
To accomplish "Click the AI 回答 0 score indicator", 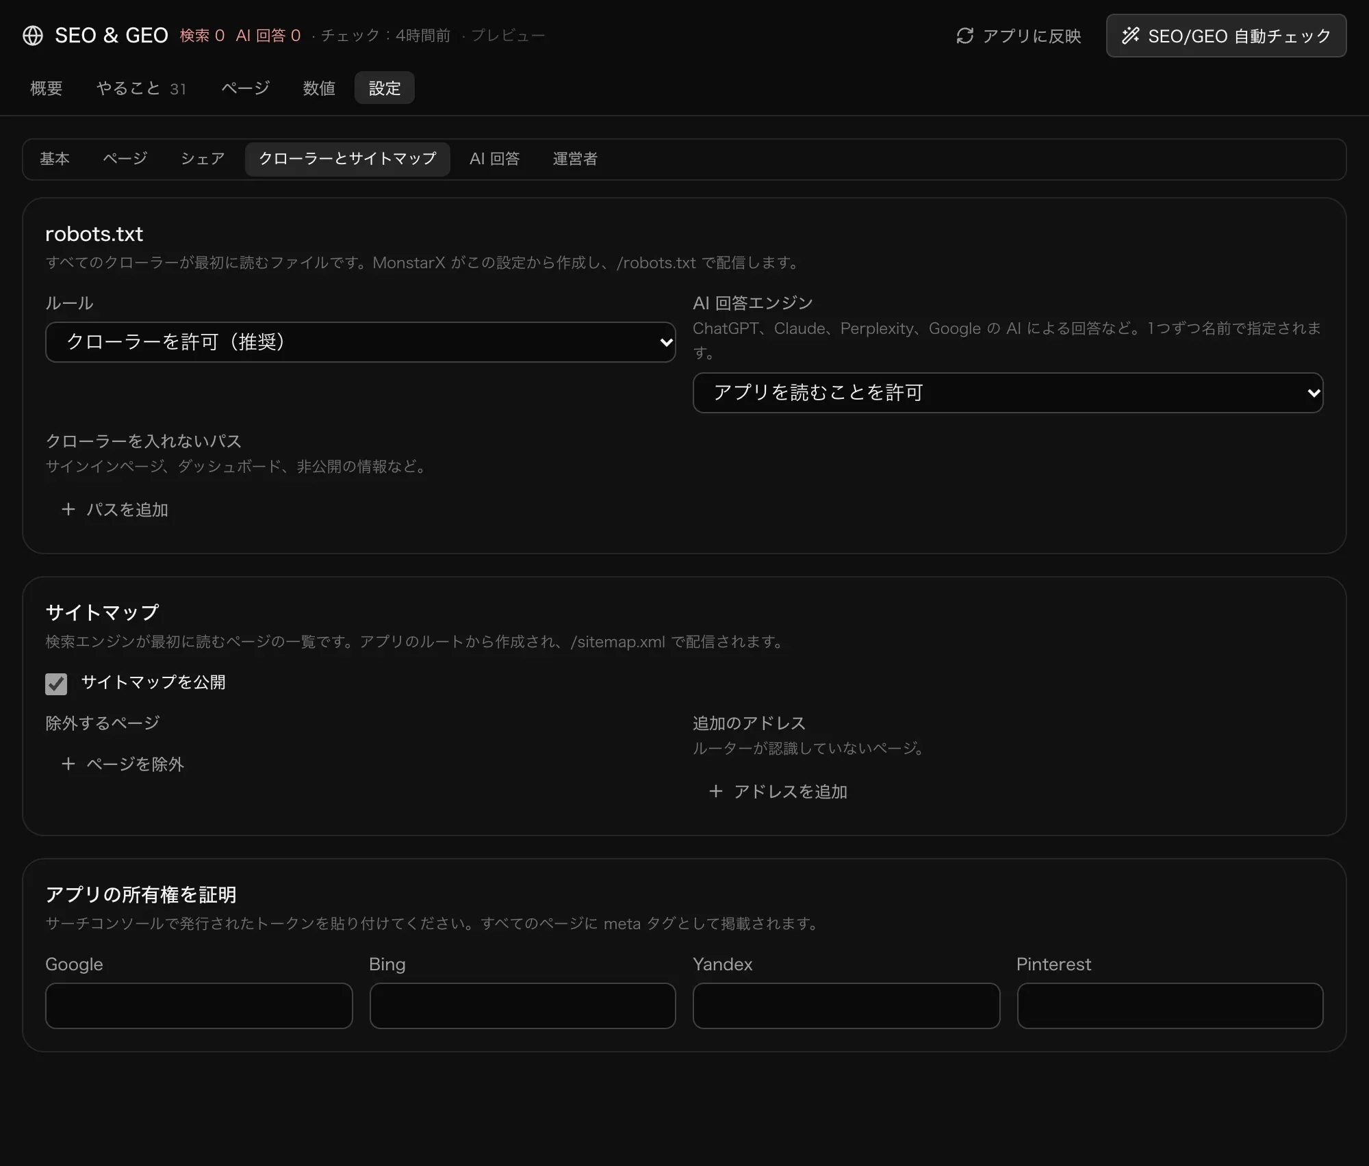I will [x=268, y=36].
